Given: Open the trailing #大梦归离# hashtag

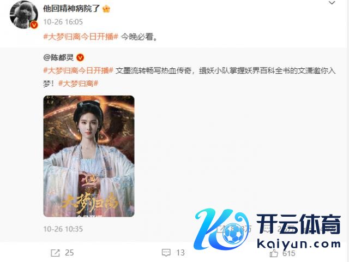Looking at the screenshot, I should point(78,84).
